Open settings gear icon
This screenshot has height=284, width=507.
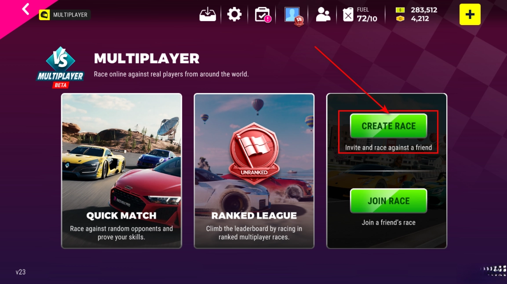[x=234, y=14]
